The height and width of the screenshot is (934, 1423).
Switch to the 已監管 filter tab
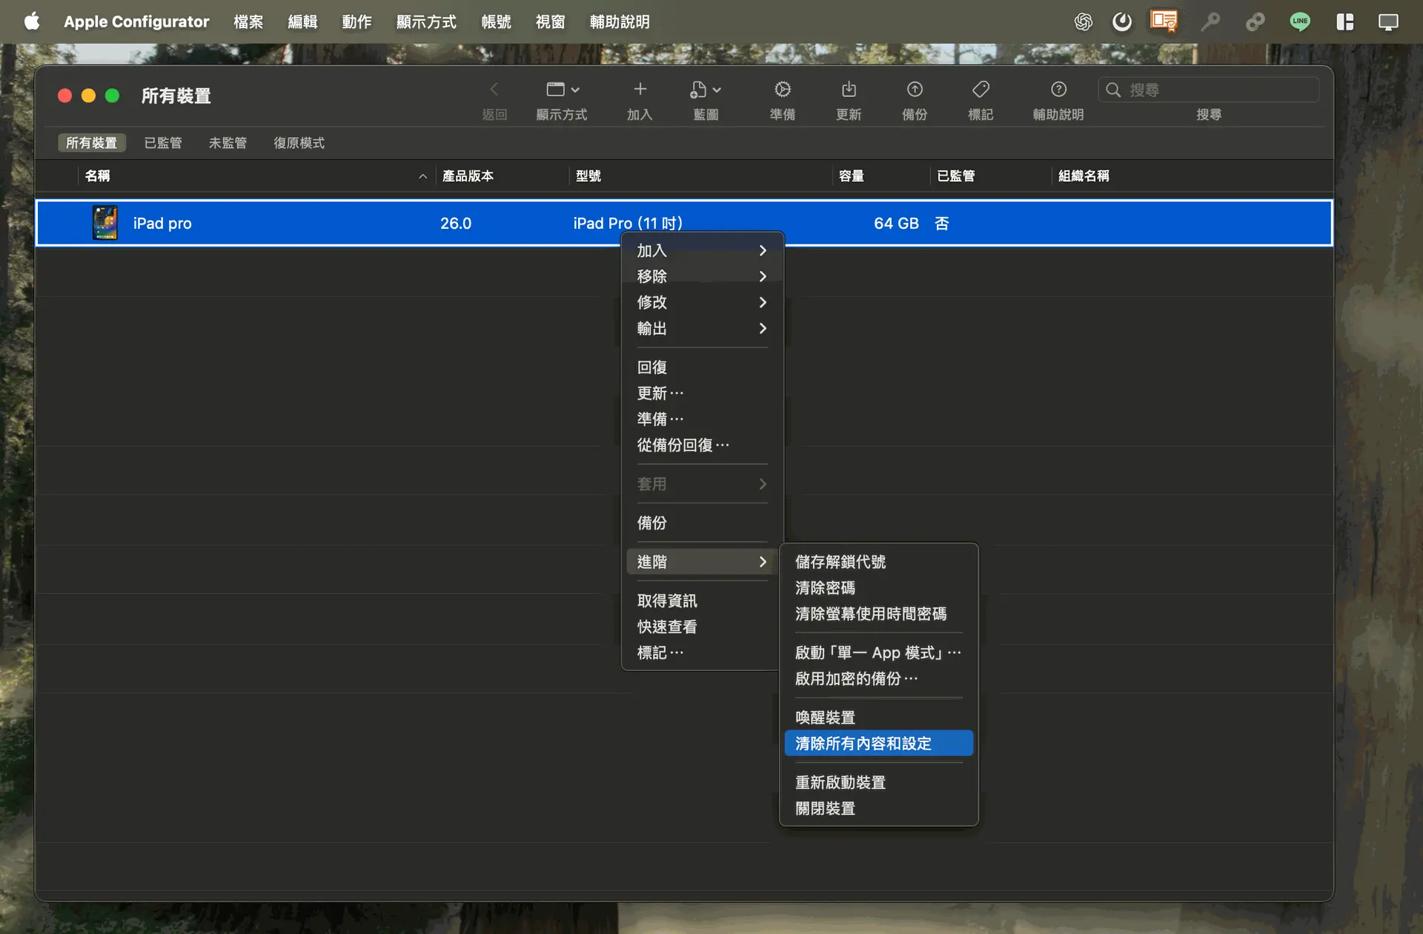point(163,143)
